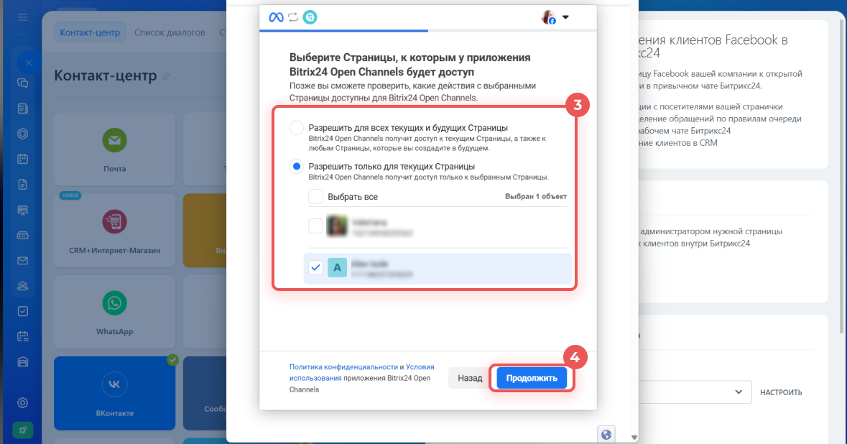The height and width of the screenshot is (444, 847).
Task: Open the people group icon in the sidebar
Action: point(23,286)
